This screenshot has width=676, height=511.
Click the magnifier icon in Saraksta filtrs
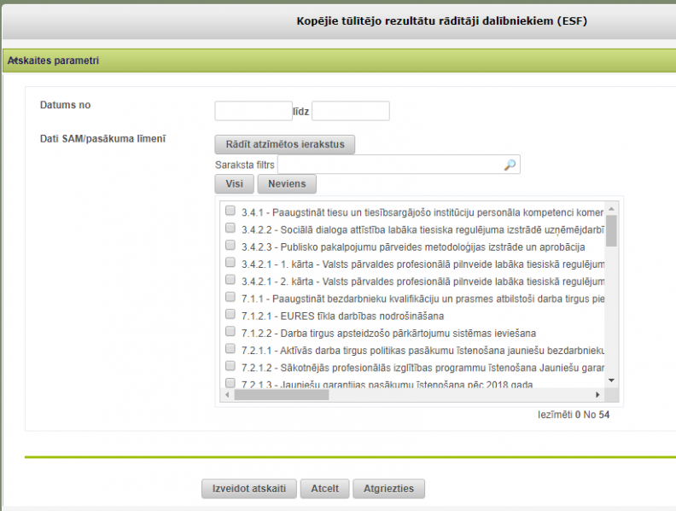(x=510, y=165)
